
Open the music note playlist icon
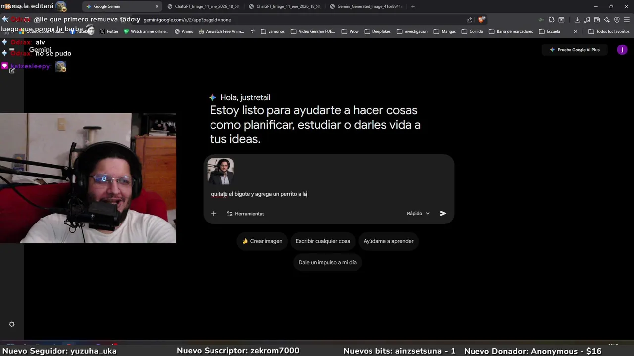click(x=587, y=20)
